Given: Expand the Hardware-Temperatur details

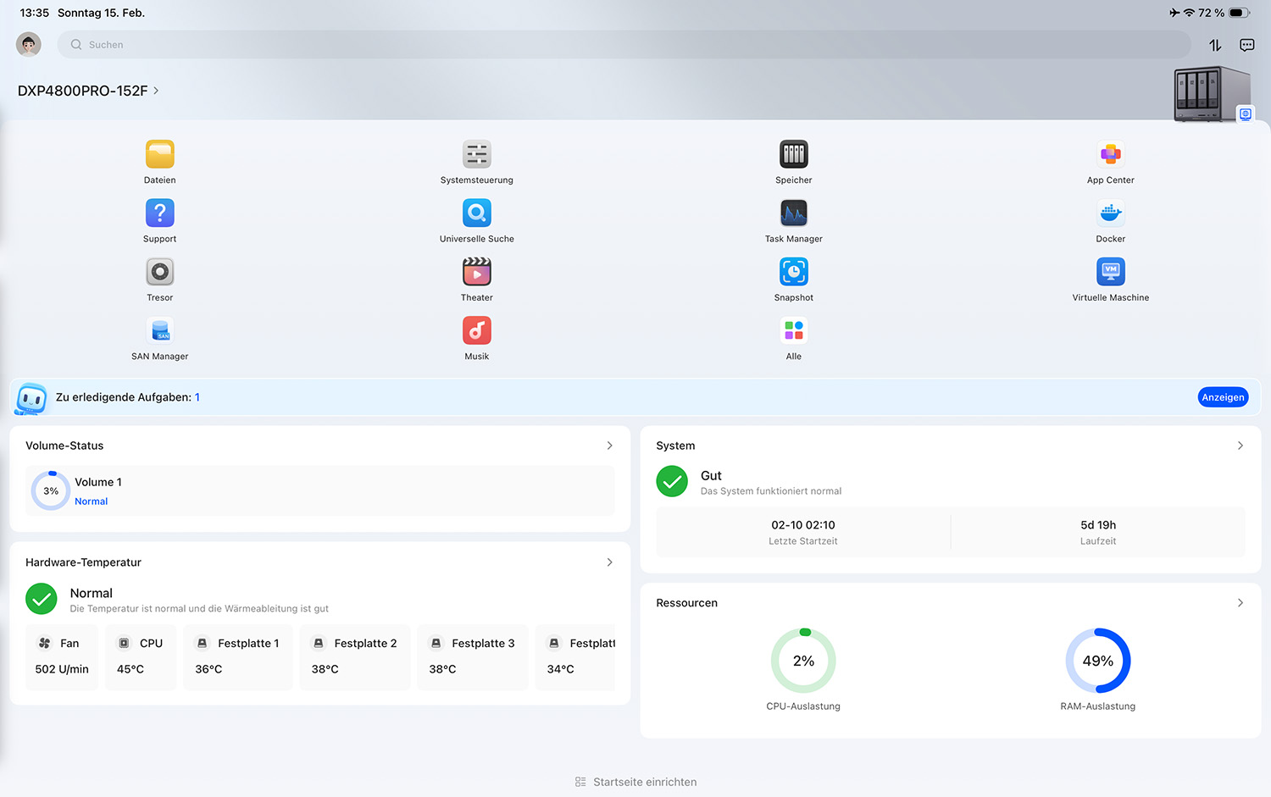Looking at the screenshot, I should click(609, 562).
